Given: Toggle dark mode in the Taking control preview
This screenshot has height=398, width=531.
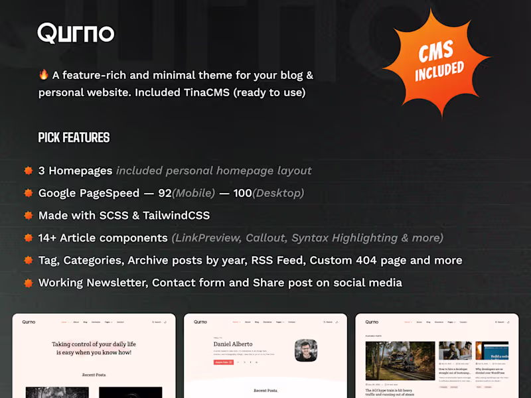Looking at the screenshot, I should (165, 322).
